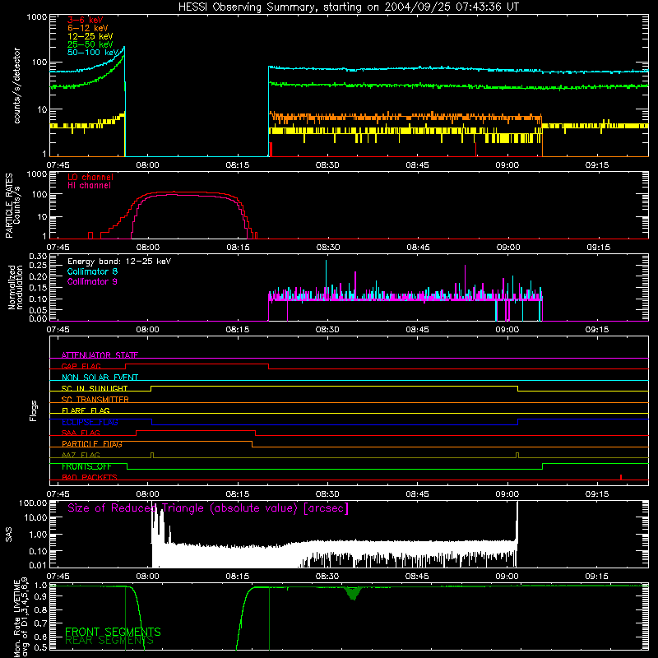Image resolution: width=658 pixels, height=658 pixels.
Task: Select the 6-12 keV legend label
Action: [87, 28]
